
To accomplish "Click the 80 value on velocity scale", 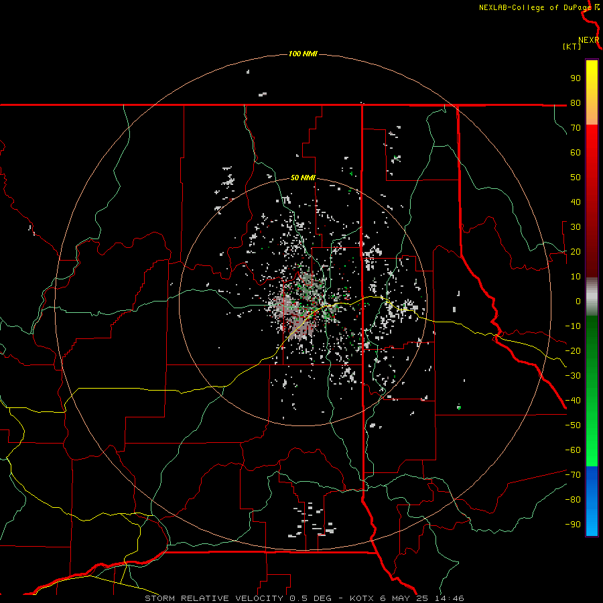I will [576, 103].
